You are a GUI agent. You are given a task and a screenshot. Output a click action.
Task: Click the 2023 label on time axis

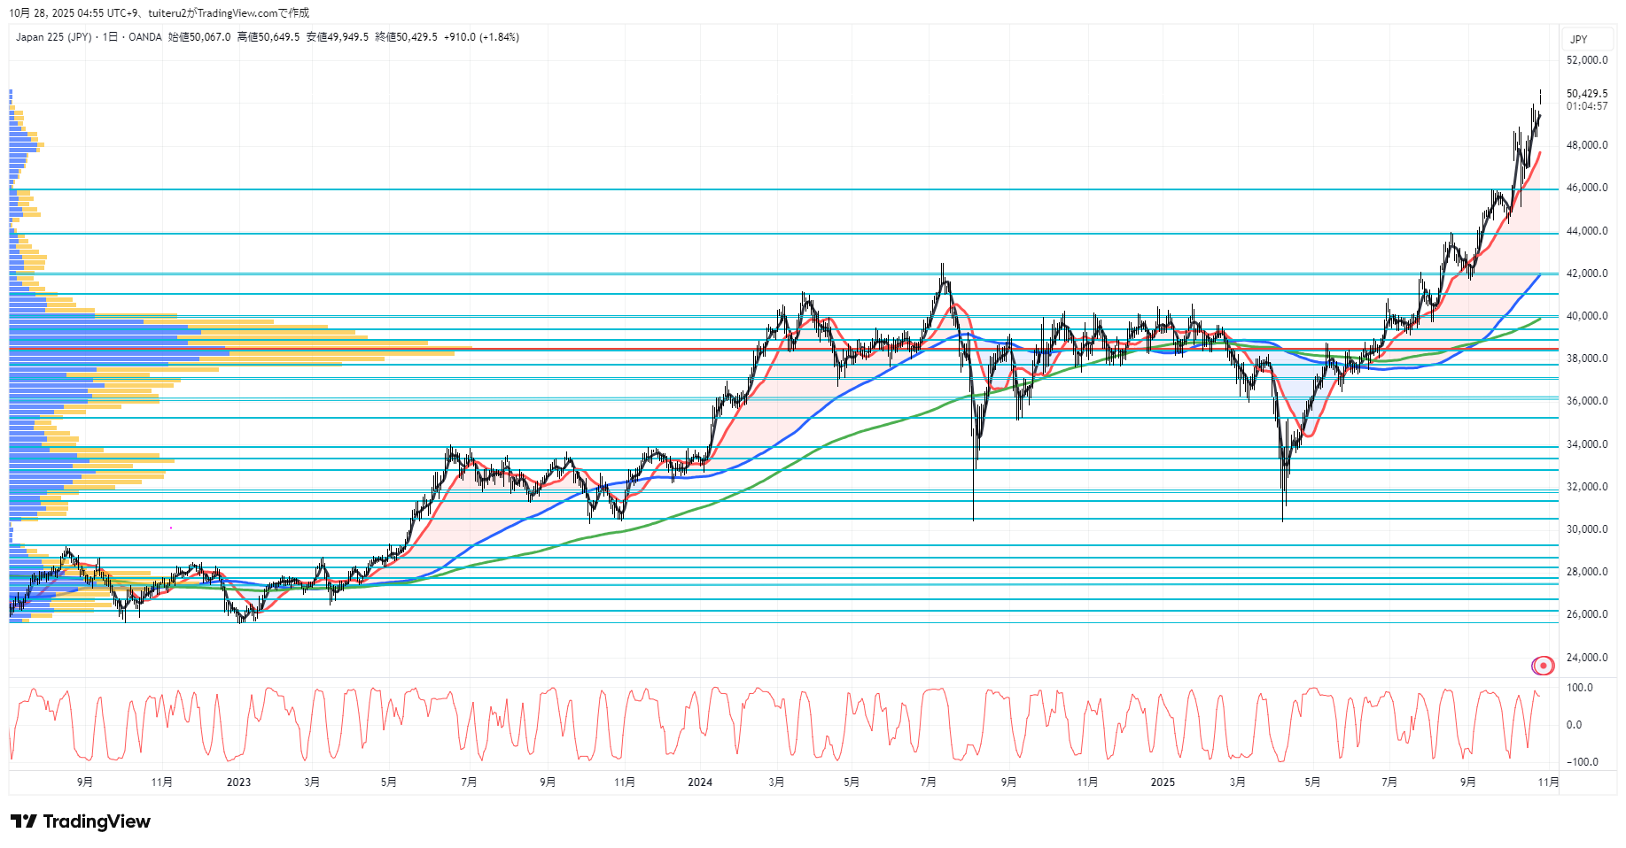click(238, 782)
